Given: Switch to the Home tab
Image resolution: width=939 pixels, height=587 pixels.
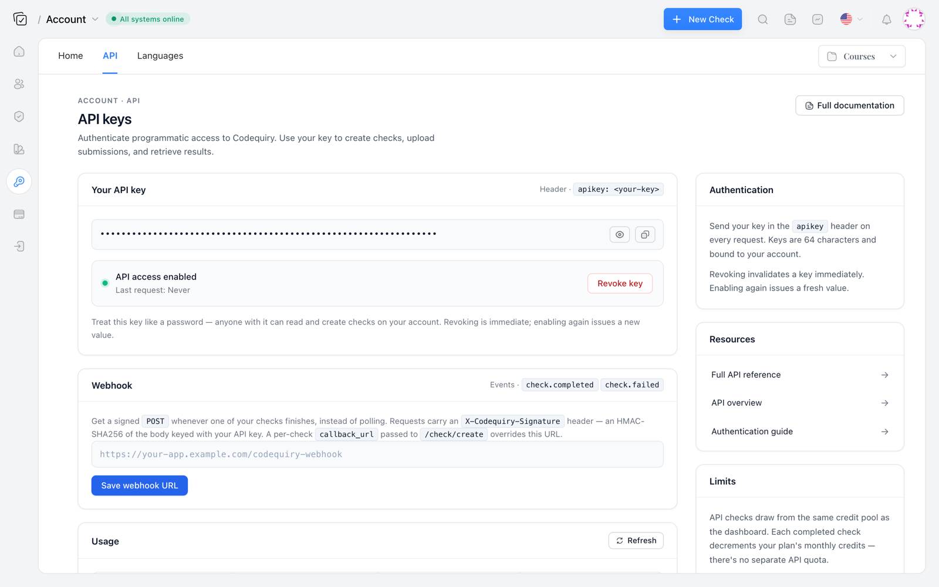Looking at the screenshot, I should [x=70, y=56].
